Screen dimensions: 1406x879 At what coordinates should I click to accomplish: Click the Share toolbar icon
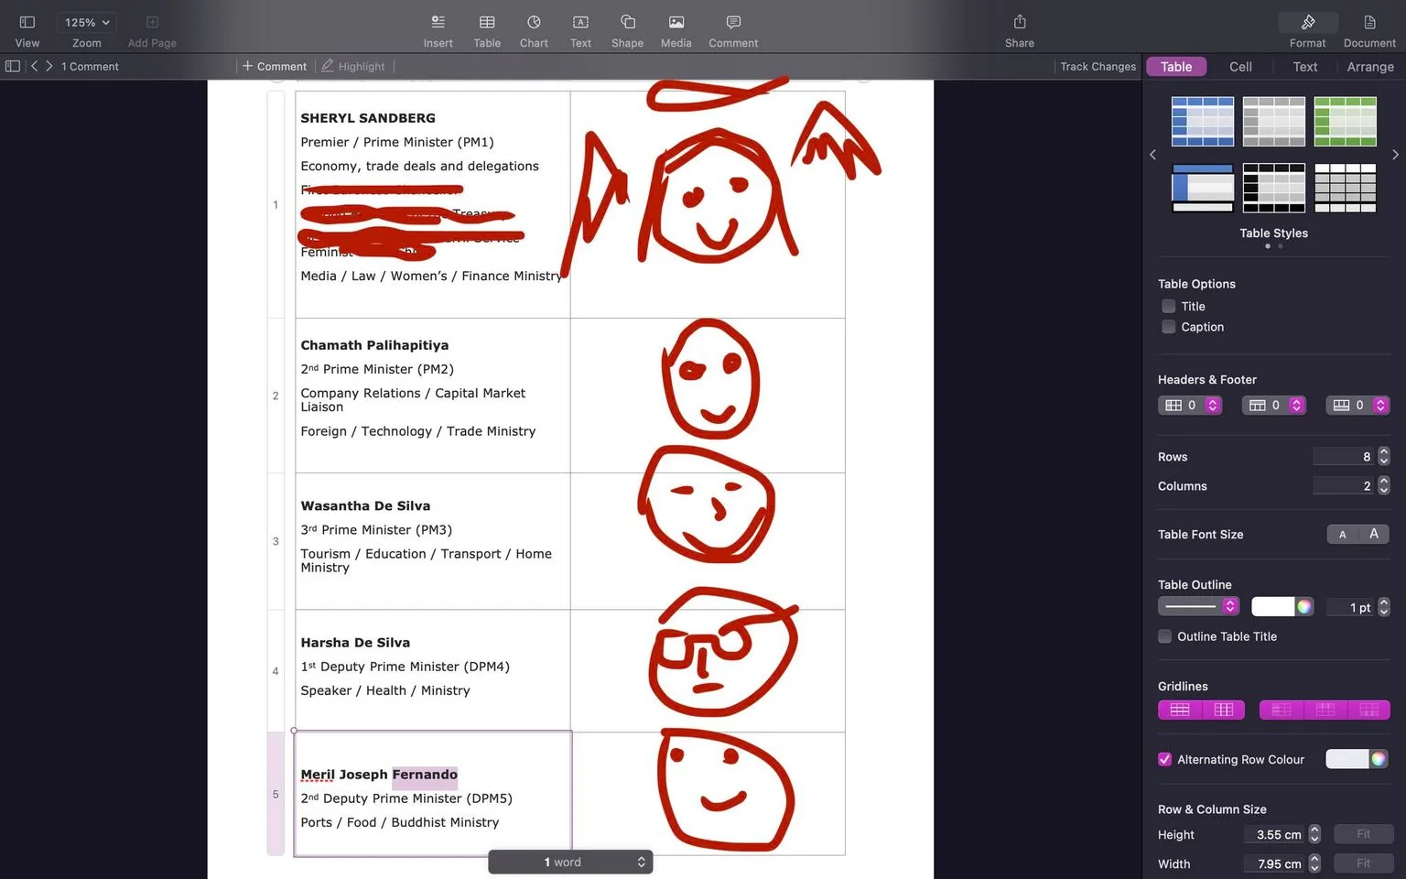1019,30
